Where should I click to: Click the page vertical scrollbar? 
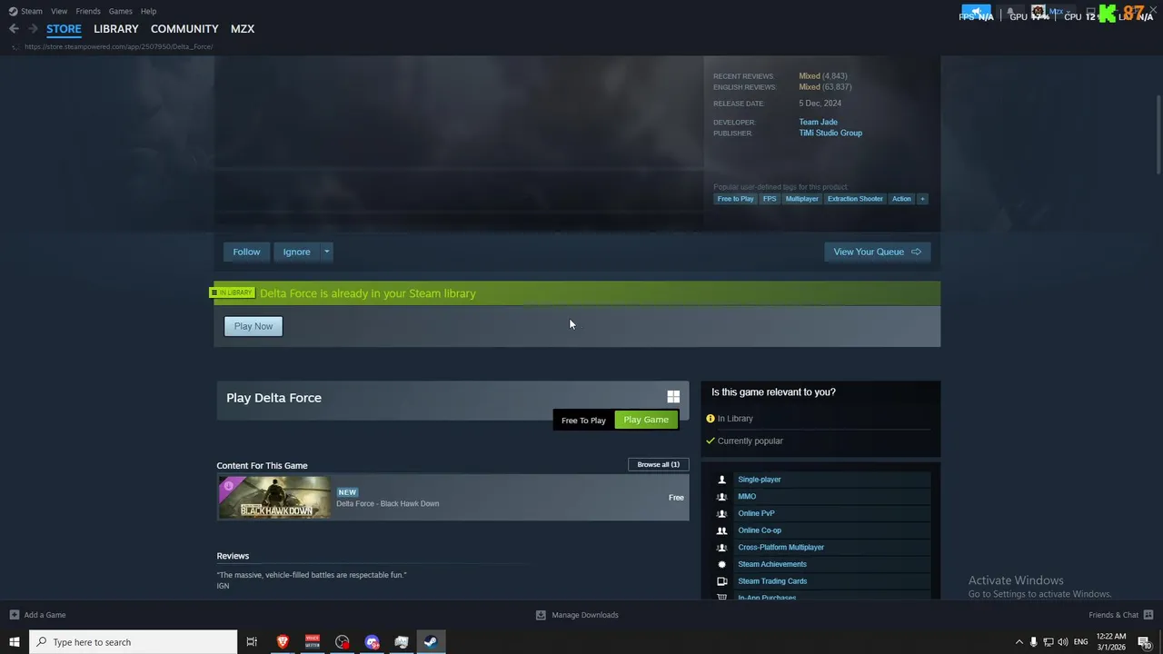coord(1158,136)
